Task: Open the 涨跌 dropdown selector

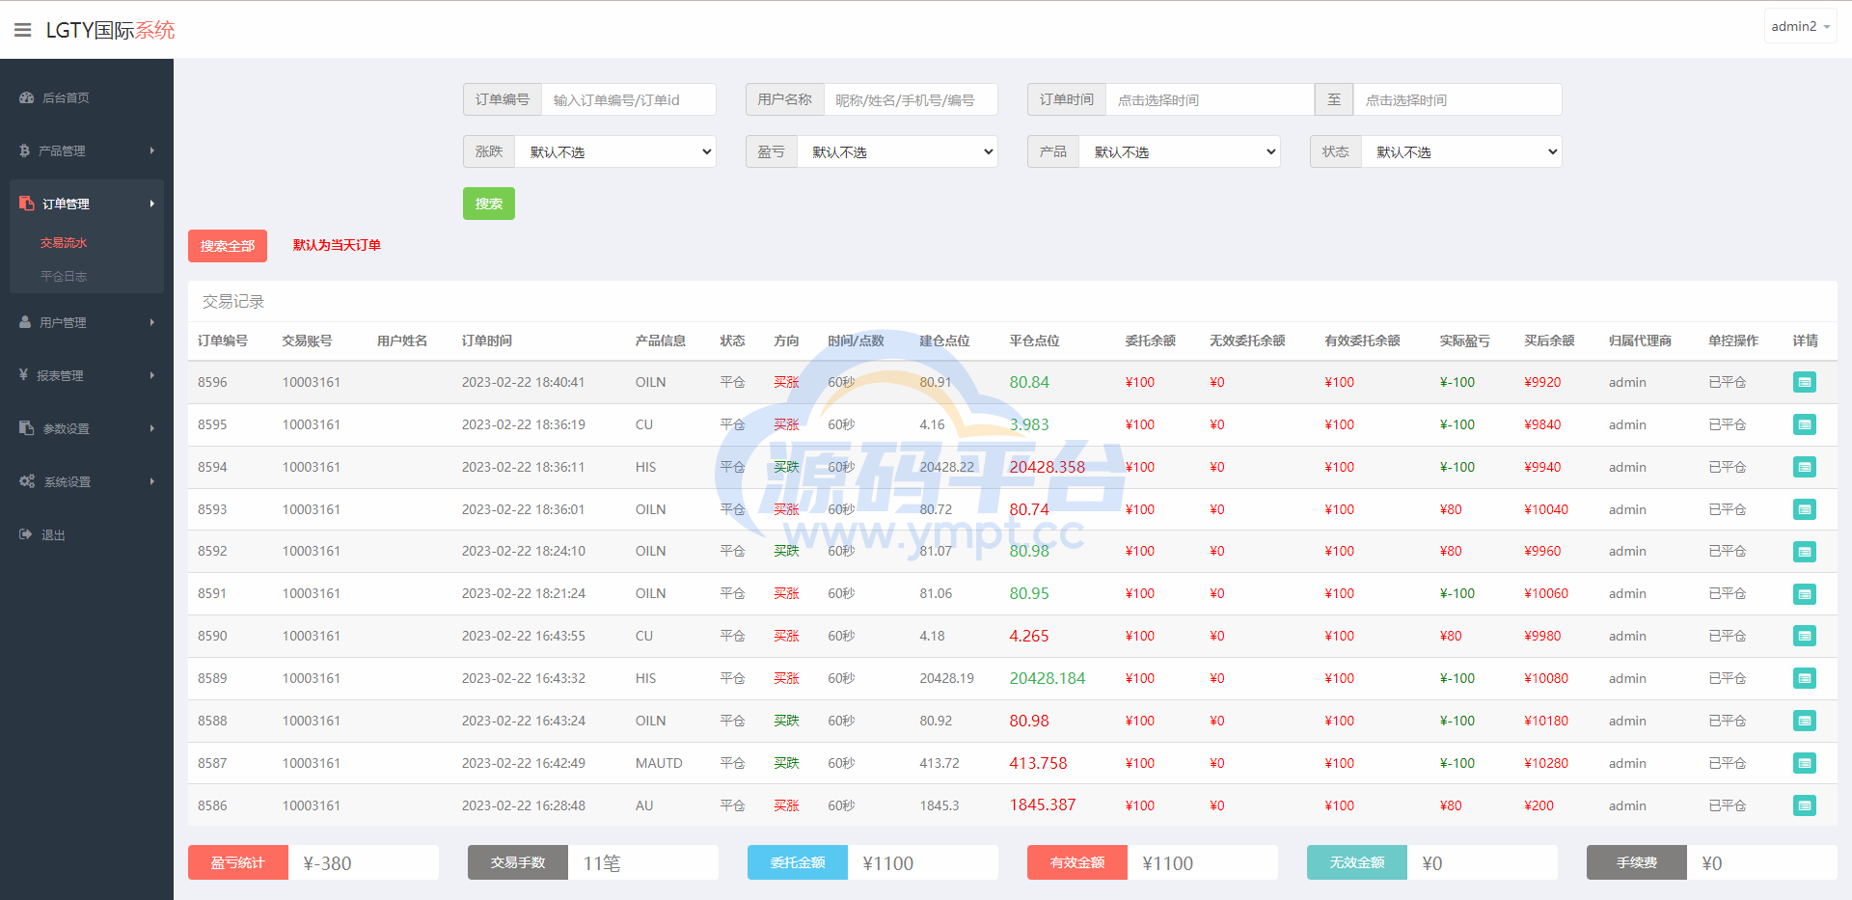Action: tap(615, 151)
